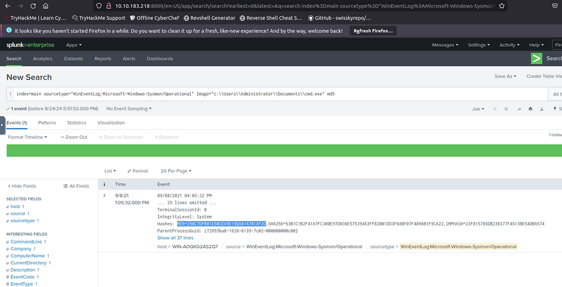Click the green timeline bar

pyautogui.click(x=284, y=150)
